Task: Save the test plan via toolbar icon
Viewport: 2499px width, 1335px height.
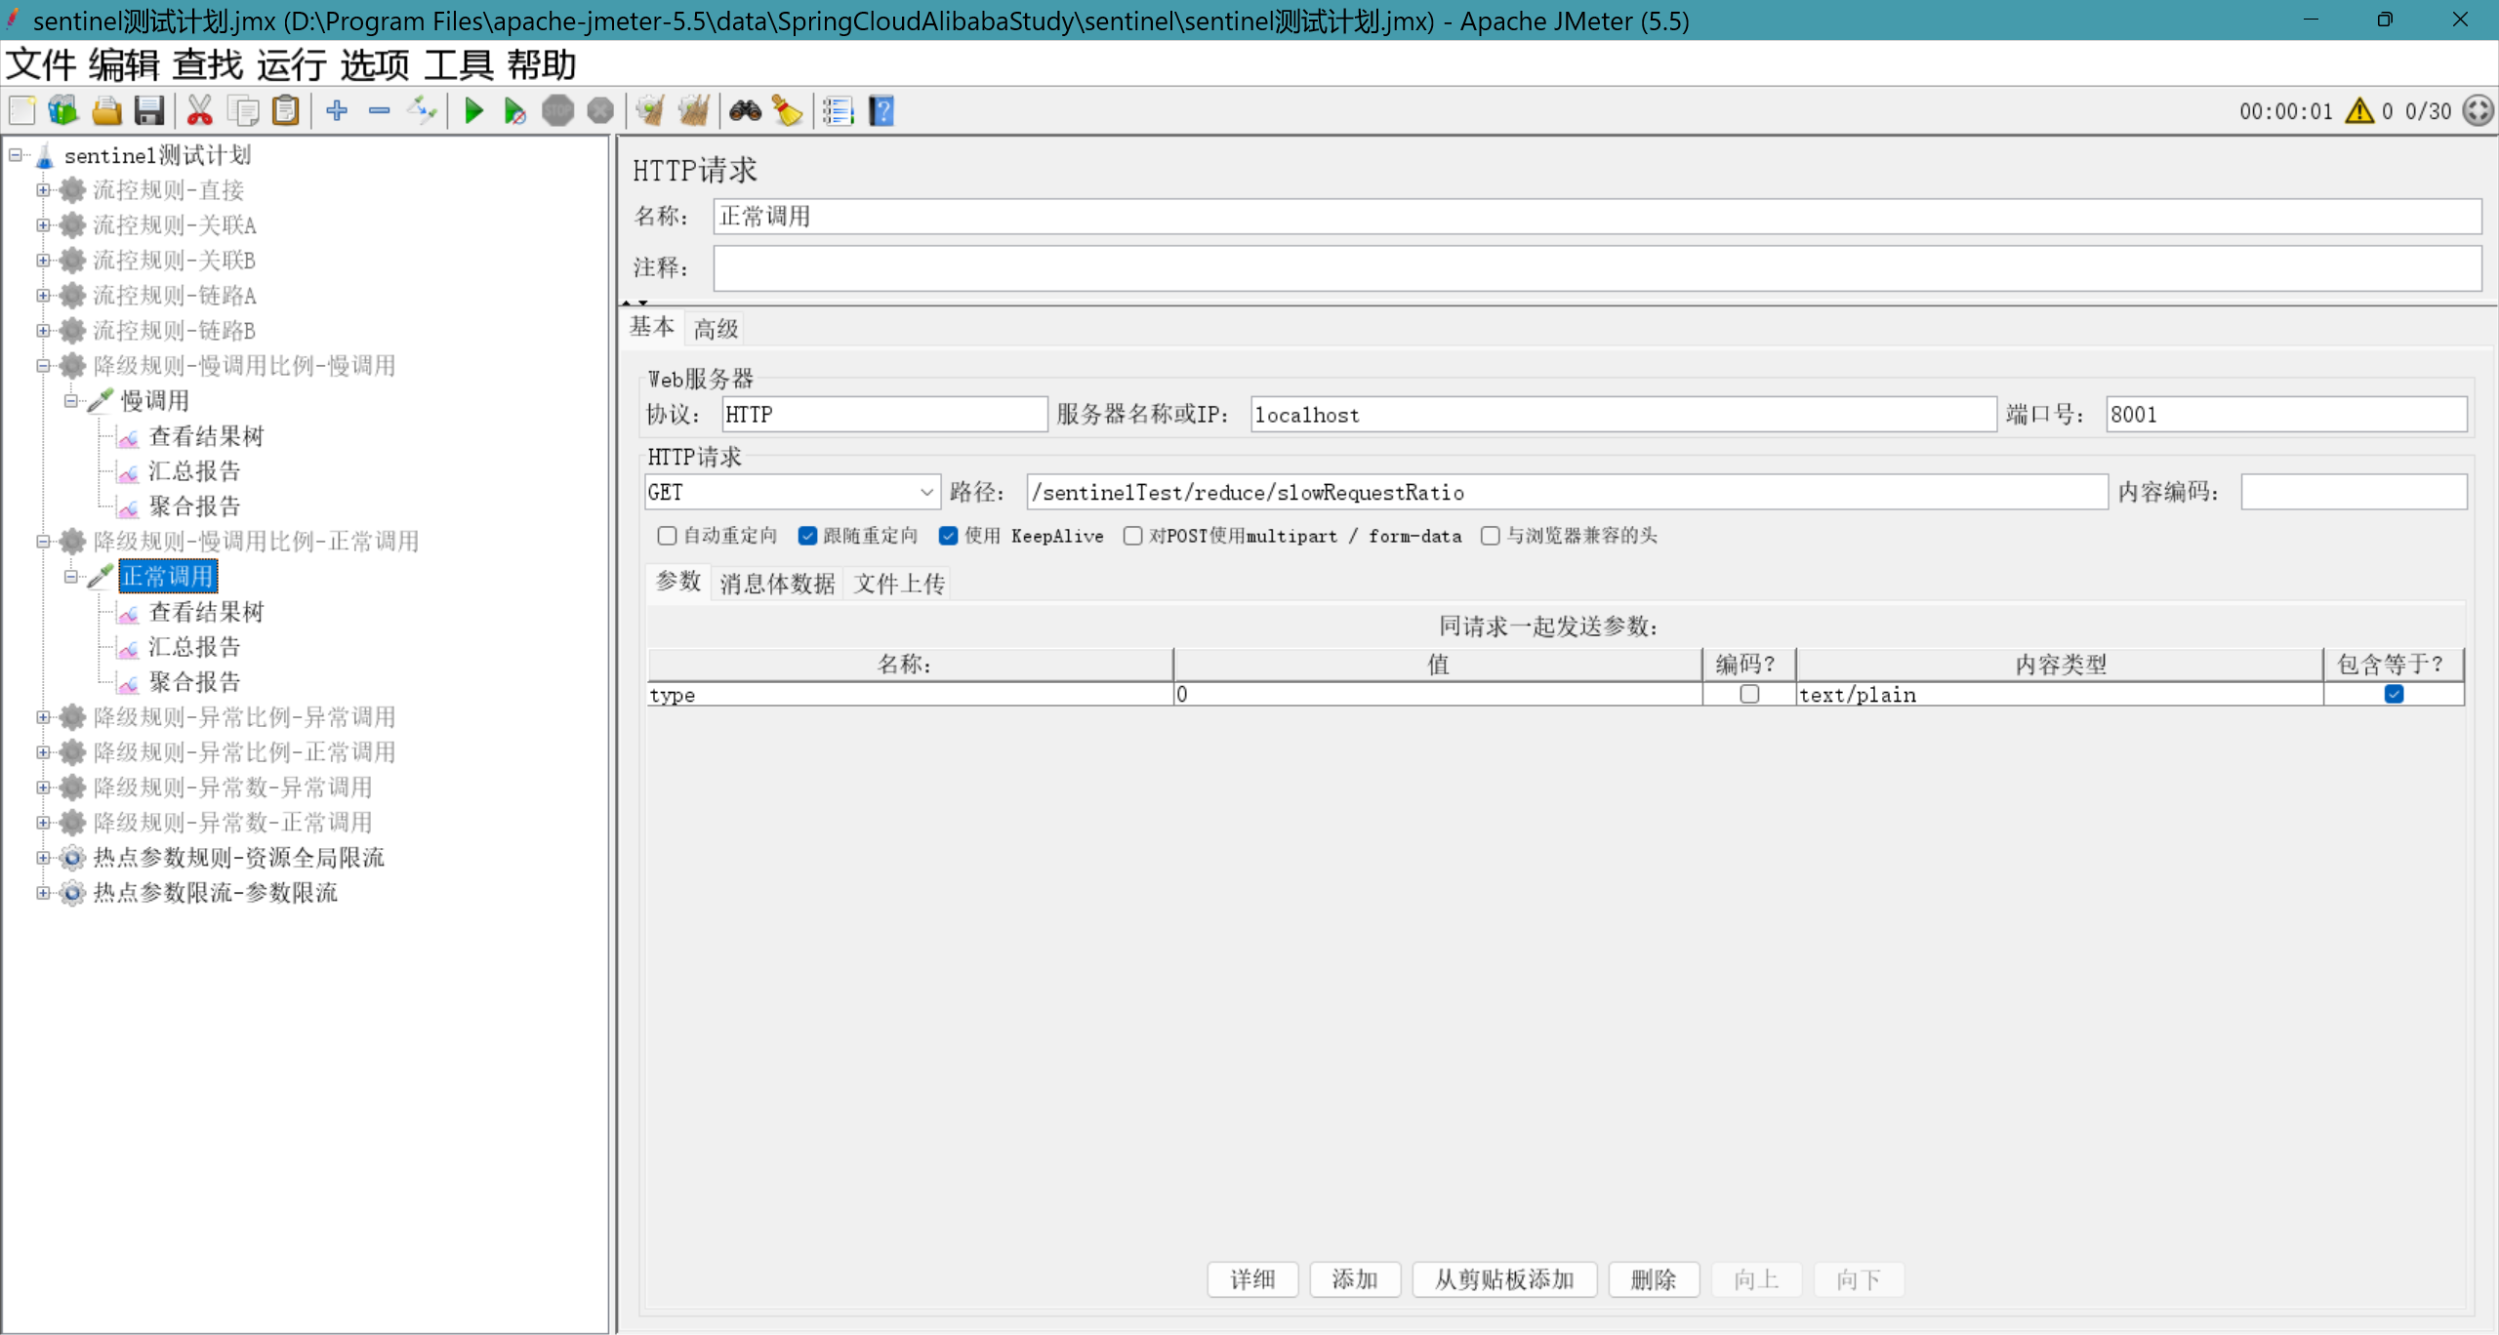Action: pos(148,110)
